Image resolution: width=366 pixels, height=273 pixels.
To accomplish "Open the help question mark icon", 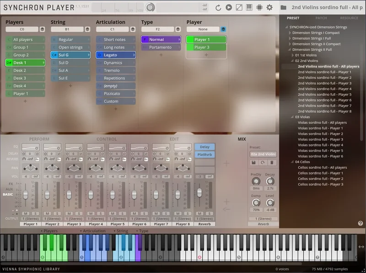I will point(361,223).
